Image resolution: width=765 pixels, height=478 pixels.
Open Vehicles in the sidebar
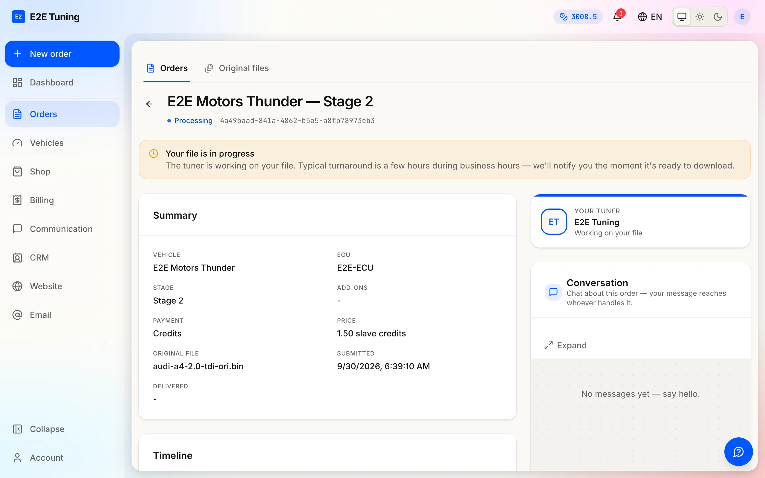tap(62, 143)
